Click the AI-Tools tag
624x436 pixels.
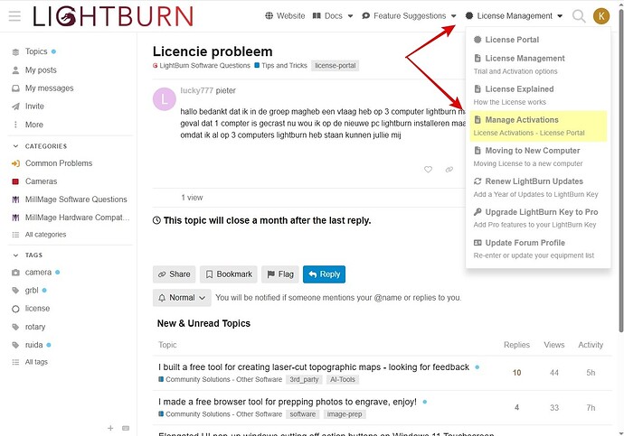point(342,380)
